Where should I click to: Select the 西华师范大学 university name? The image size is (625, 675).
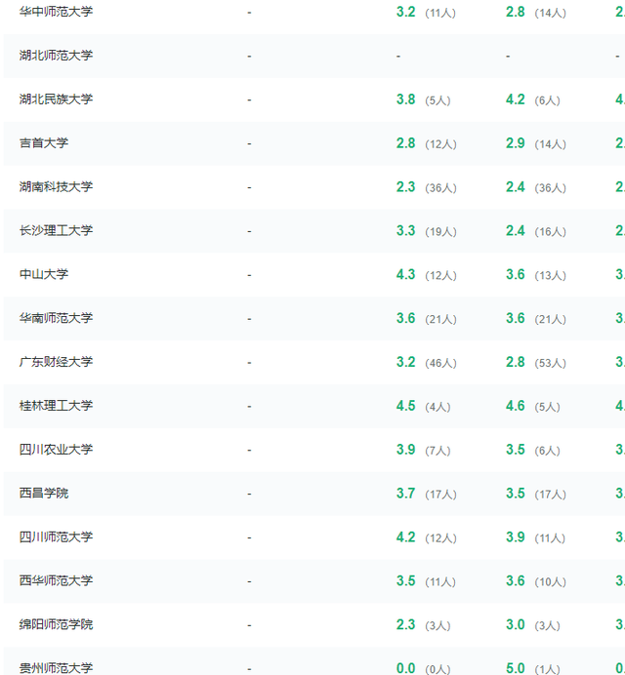[x=56, y=580]
